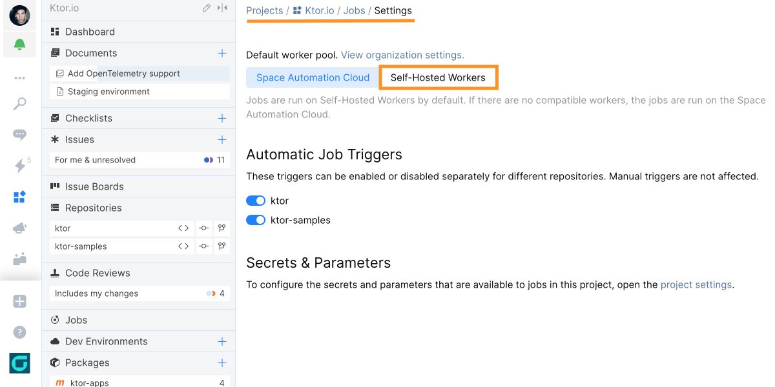
Task: Add a new checklist with plus
Action: coord(222,118)
